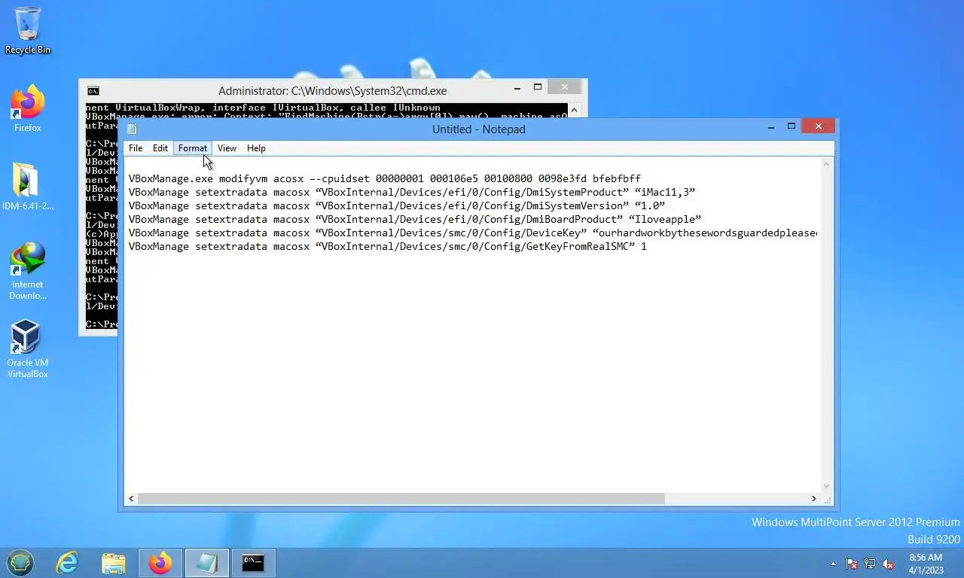This screenshot has height=578, width=964.
Task: Open Notepad View menu
Action: pyautogui.click(x=227, y=148)
